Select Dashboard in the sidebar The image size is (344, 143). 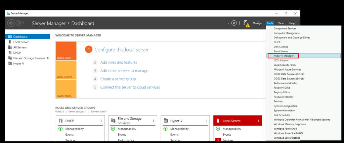pyautogui.click(x=28, y=37)
